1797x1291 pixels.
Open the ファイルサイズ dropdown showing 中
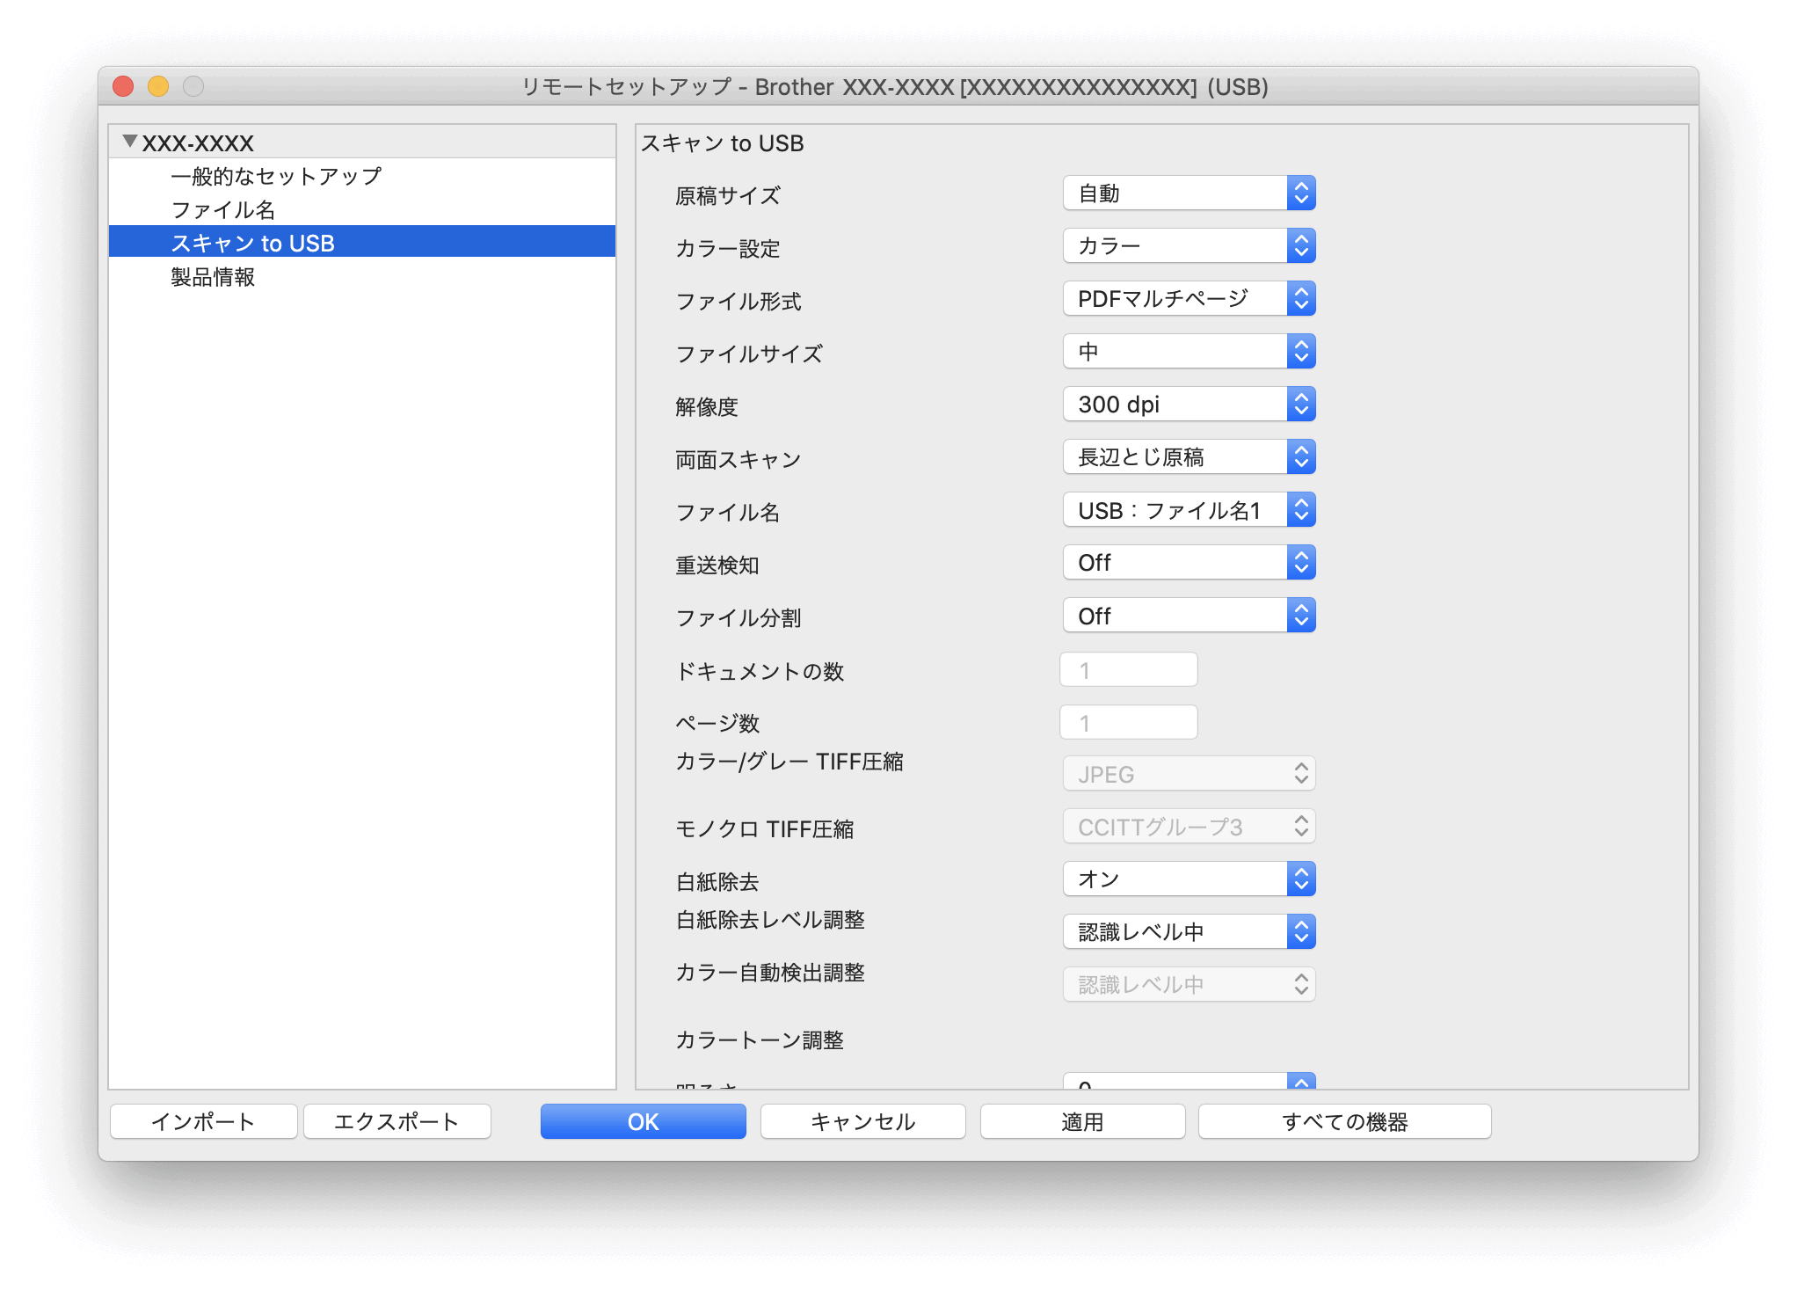[x=1189, y=351]
